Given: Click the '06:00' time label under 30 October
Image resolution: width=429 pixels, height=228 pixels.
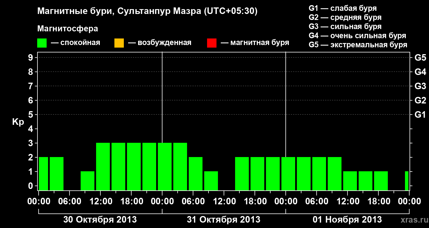Looking at the screenshot, I should (70, 201).
